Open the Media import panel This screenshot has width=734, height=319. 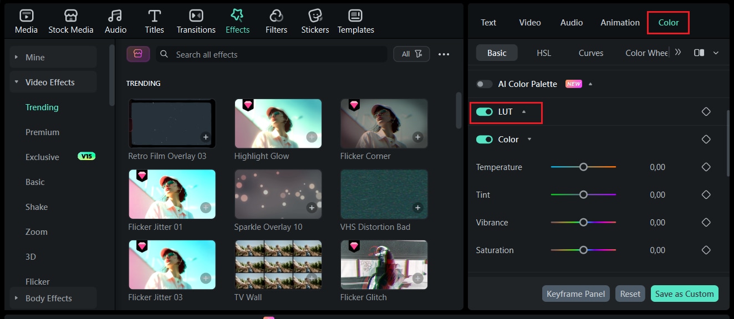26,20
